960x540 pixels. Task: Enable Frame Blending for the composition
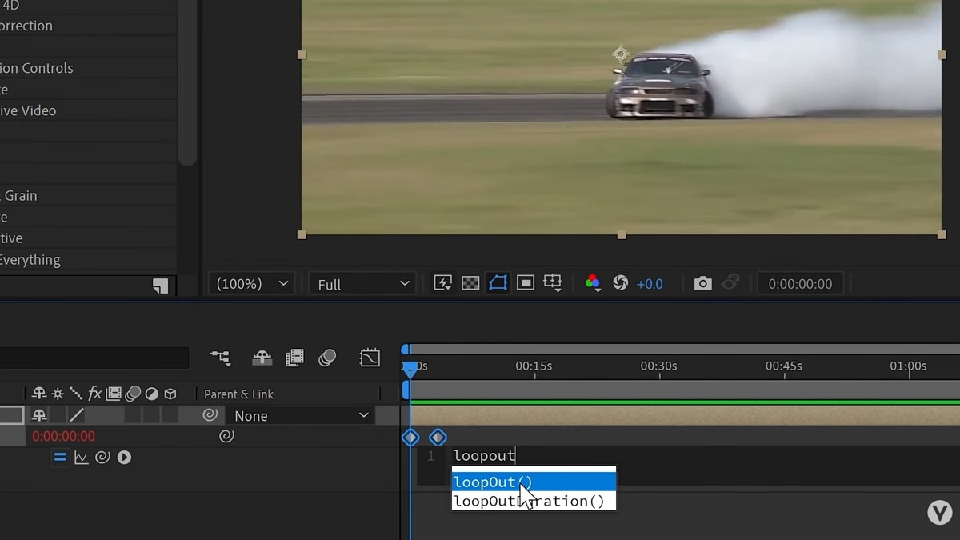[x=294, y=358]
